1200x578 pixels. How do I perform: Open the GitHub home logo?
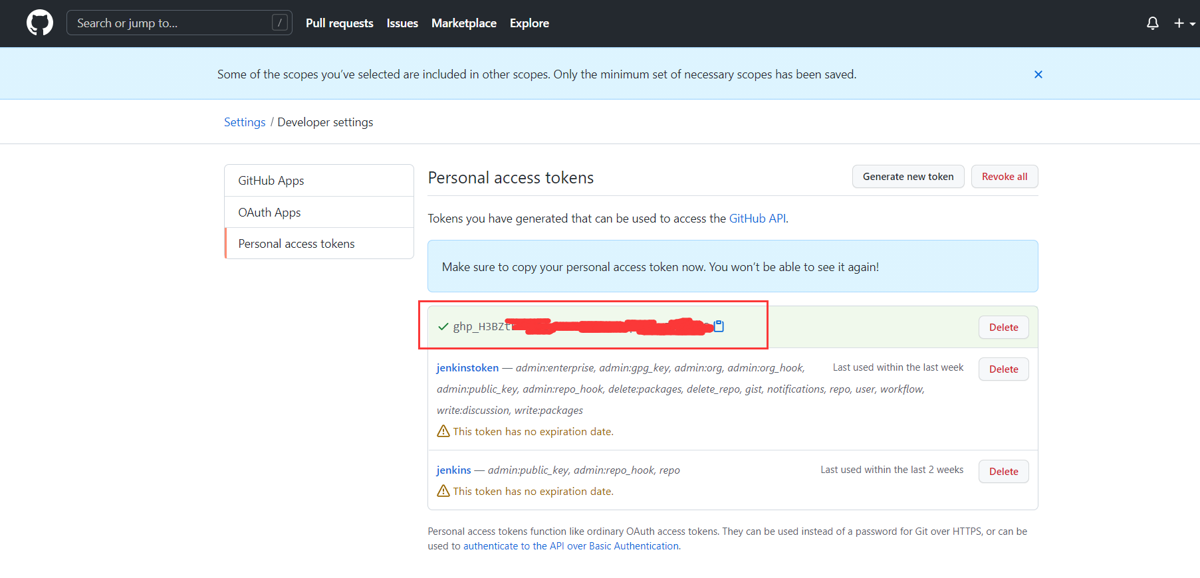point(40,23)
